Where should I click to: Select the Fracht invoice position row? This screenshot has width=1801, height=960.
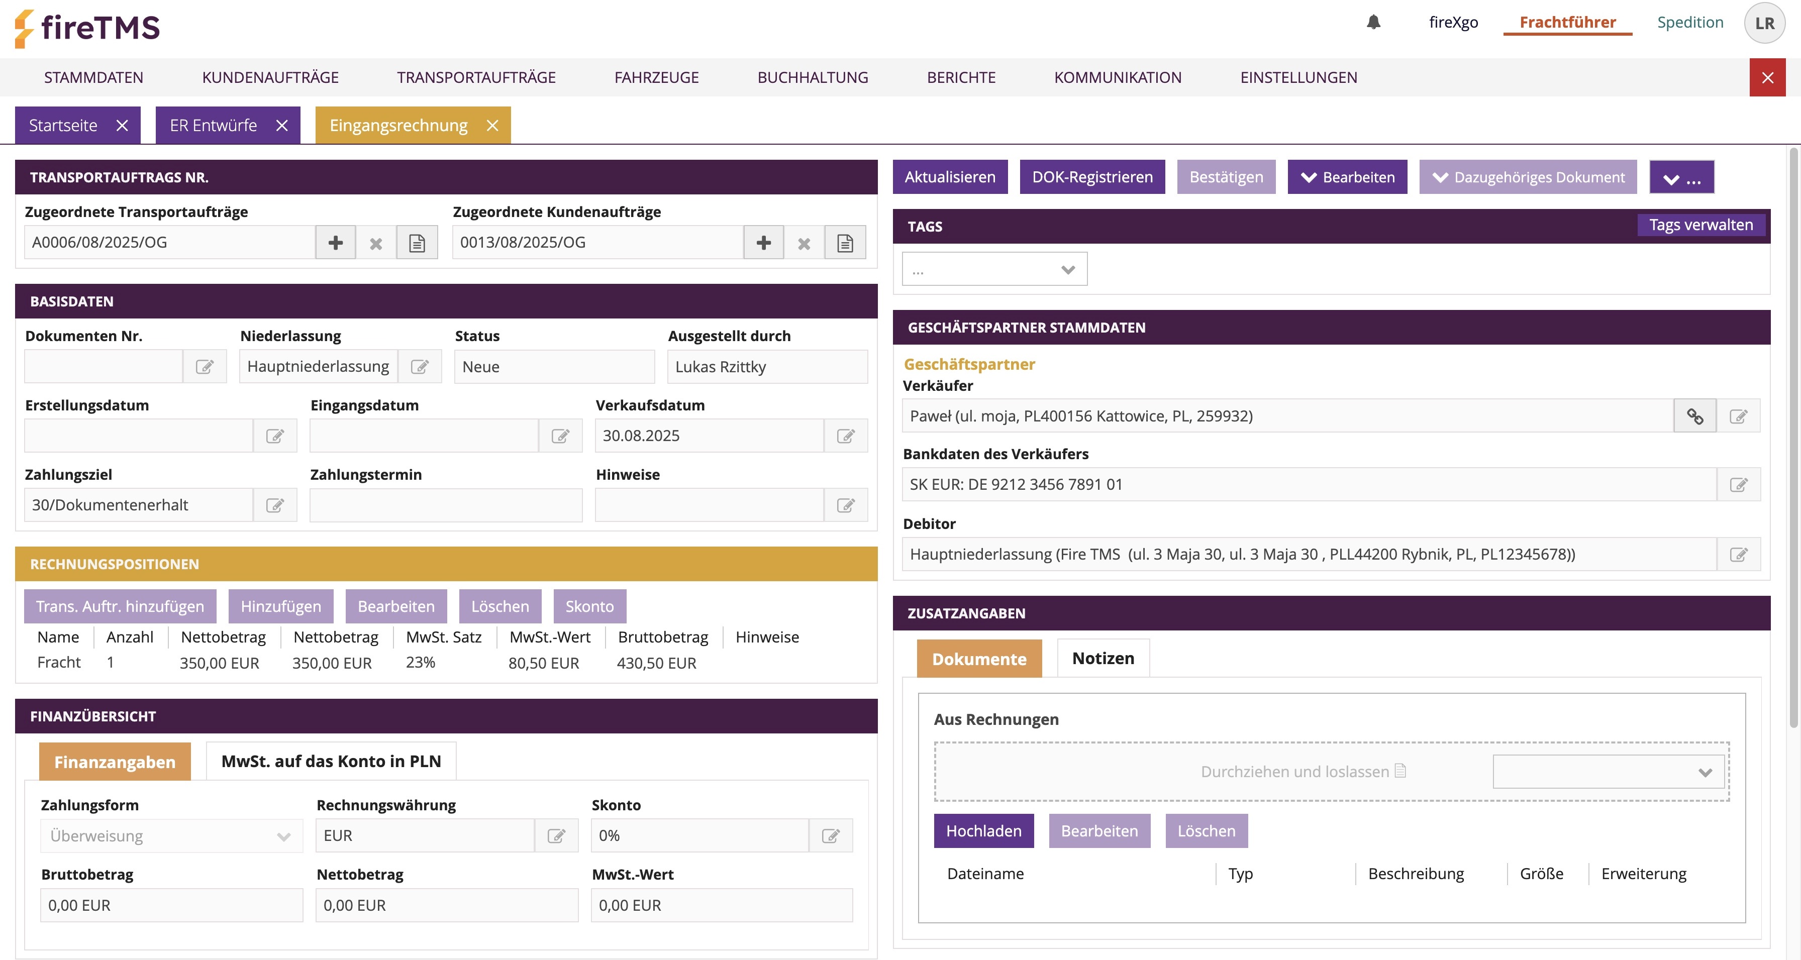446,663
